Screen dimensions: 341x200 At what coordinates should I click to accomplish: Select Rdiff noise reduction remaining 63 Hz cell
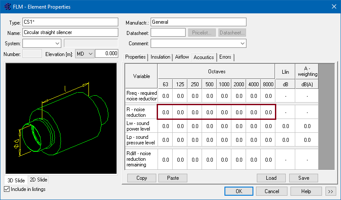coord(165,159)
